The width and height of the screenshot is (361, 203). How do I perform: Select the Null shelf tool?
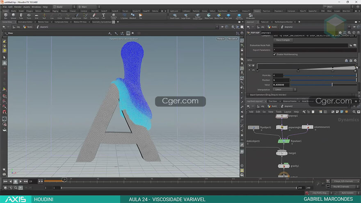(x=44, y=16)
